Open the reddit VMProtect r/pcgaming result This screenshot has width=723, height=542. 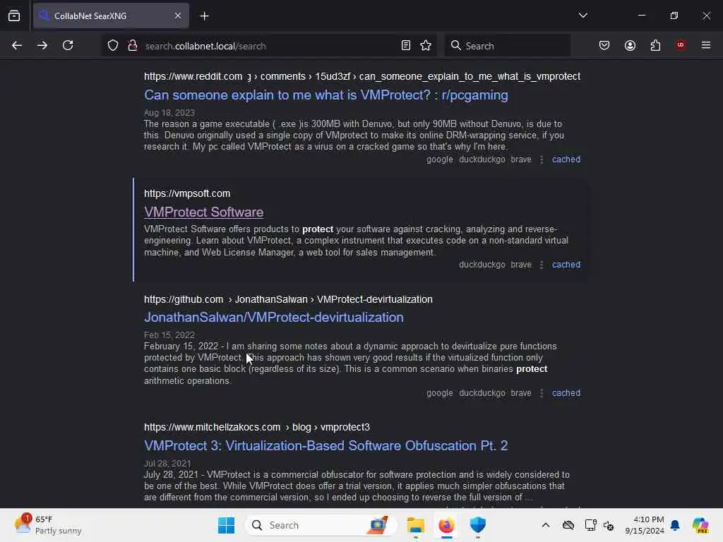click(326, 95)
